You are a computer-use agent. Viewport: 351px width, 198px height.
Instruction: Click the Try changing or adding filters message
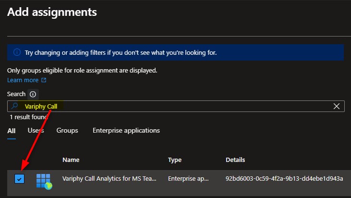coord(121,53)
